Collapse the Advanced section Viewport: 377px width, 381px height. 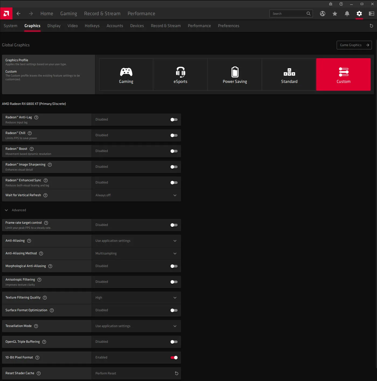tap(15, 210)
